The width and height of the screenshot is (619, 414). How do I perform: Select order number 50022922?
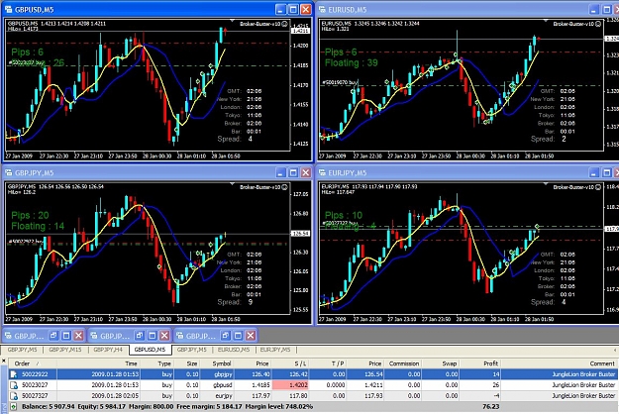(35, 374)
